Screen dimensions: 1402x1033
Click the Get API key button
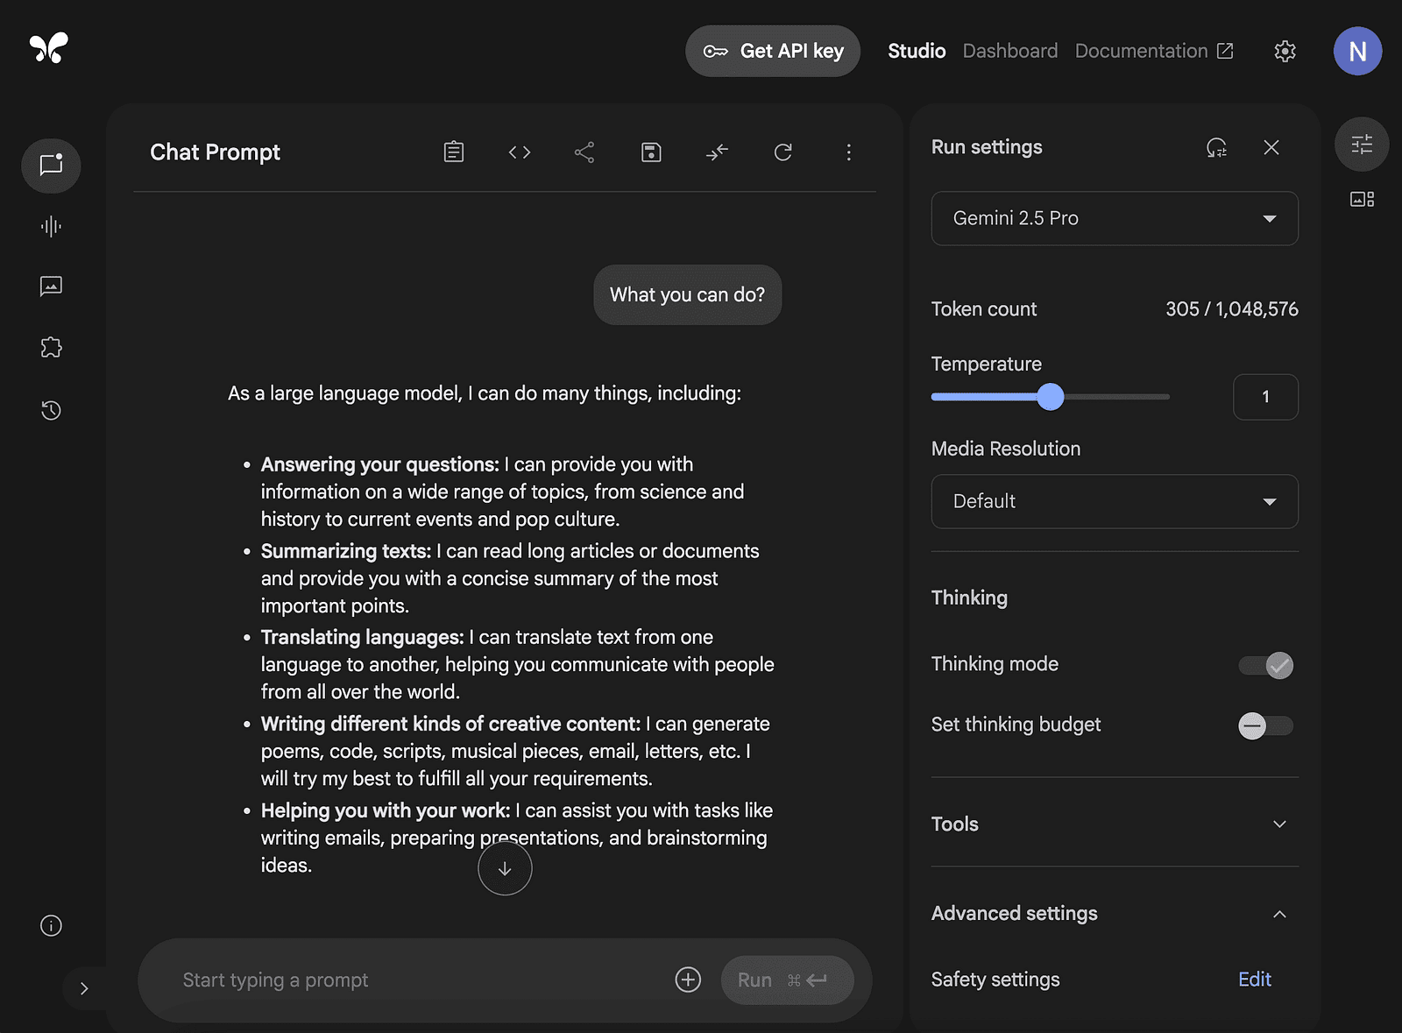coord(773,51)
